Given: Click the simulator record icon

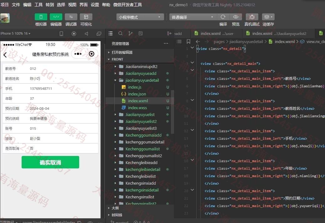Looking at the screenshot, I should [74, 33].
